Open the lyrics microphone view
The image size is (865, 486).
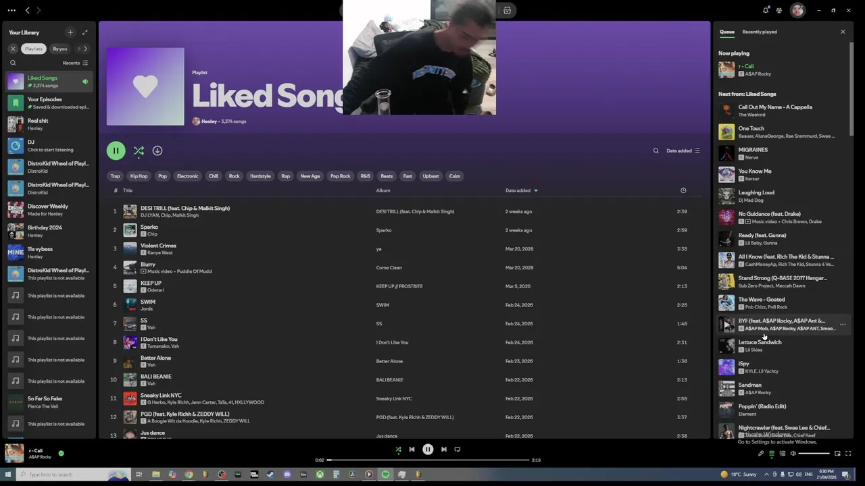click(x=760, y=454)
